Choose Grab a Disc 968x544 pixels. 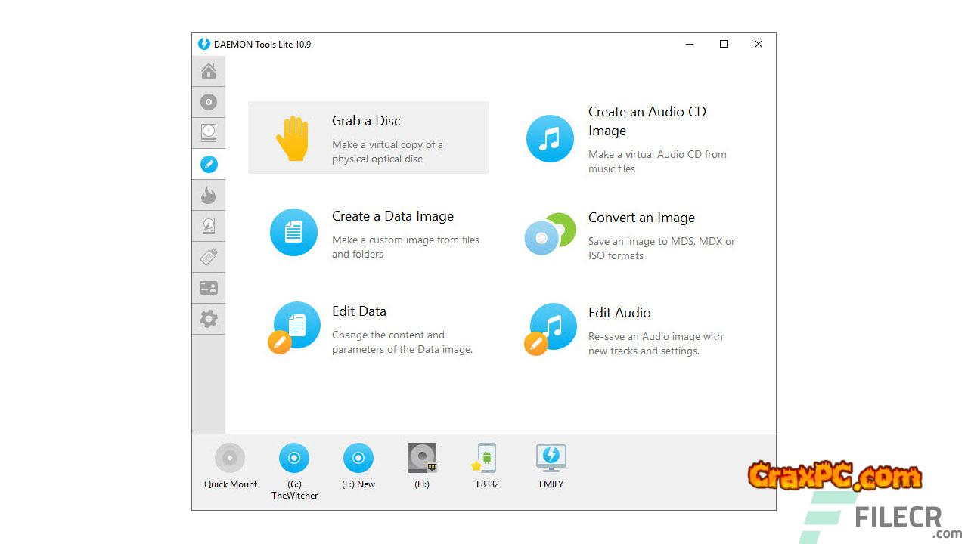coord(368,138)
